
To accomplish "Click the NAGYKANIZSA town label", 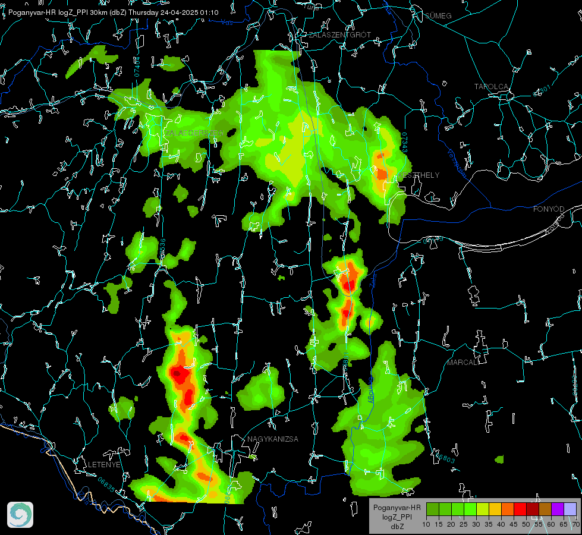I will point(273,439).
